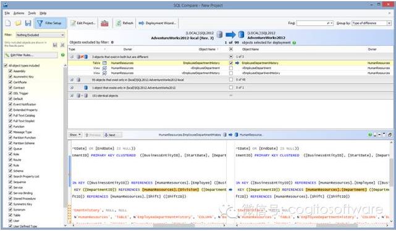Toggle the Filter Setup funnel button

click(x=50, y=23)
